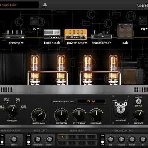Expand the eq dropdown after preamp
The image size is (148, 148).
[x=36, y=29]
